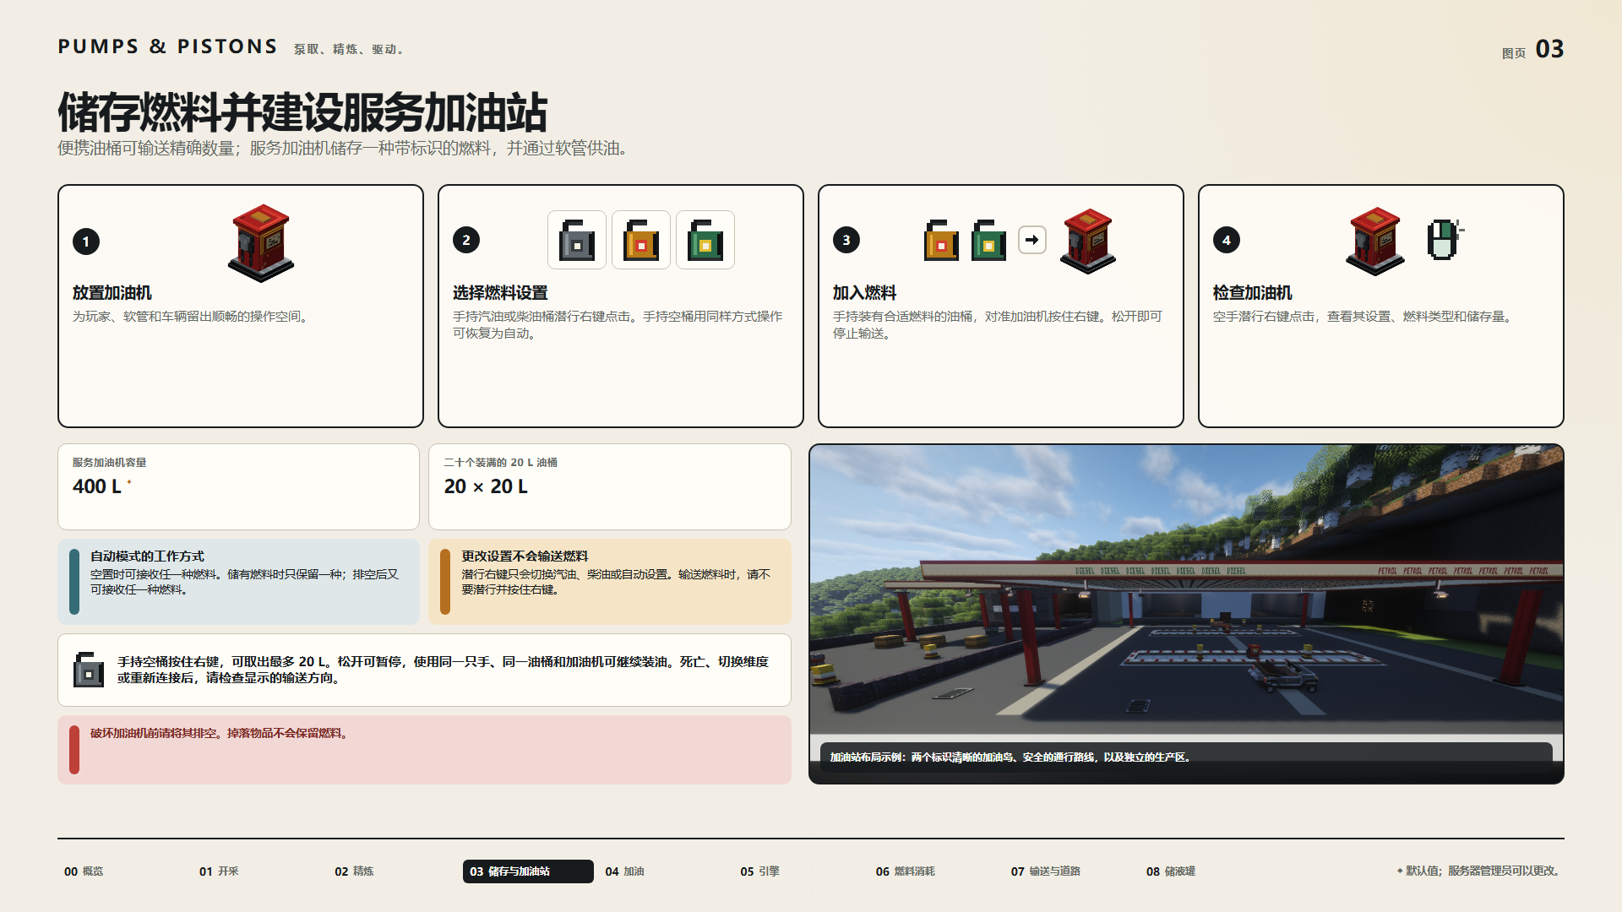
Task: Switch to the 07 输送与道路 tab
Action: [1045, 871]
